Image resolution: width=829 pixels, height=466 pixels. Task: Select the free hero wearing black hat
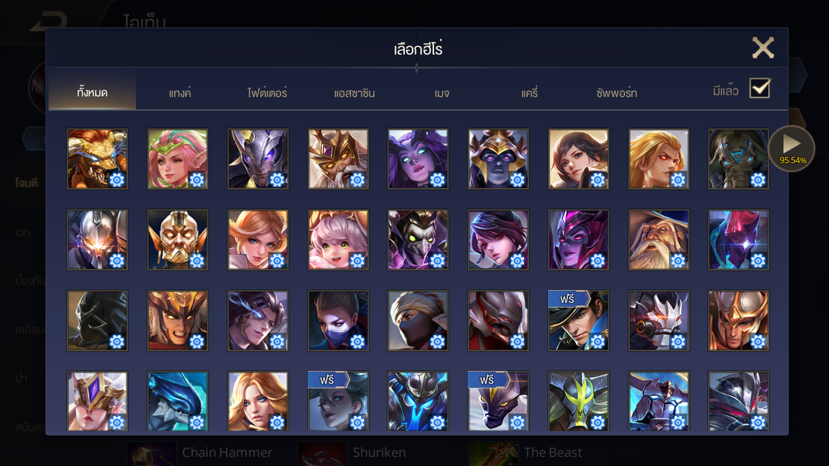(578, 321)
